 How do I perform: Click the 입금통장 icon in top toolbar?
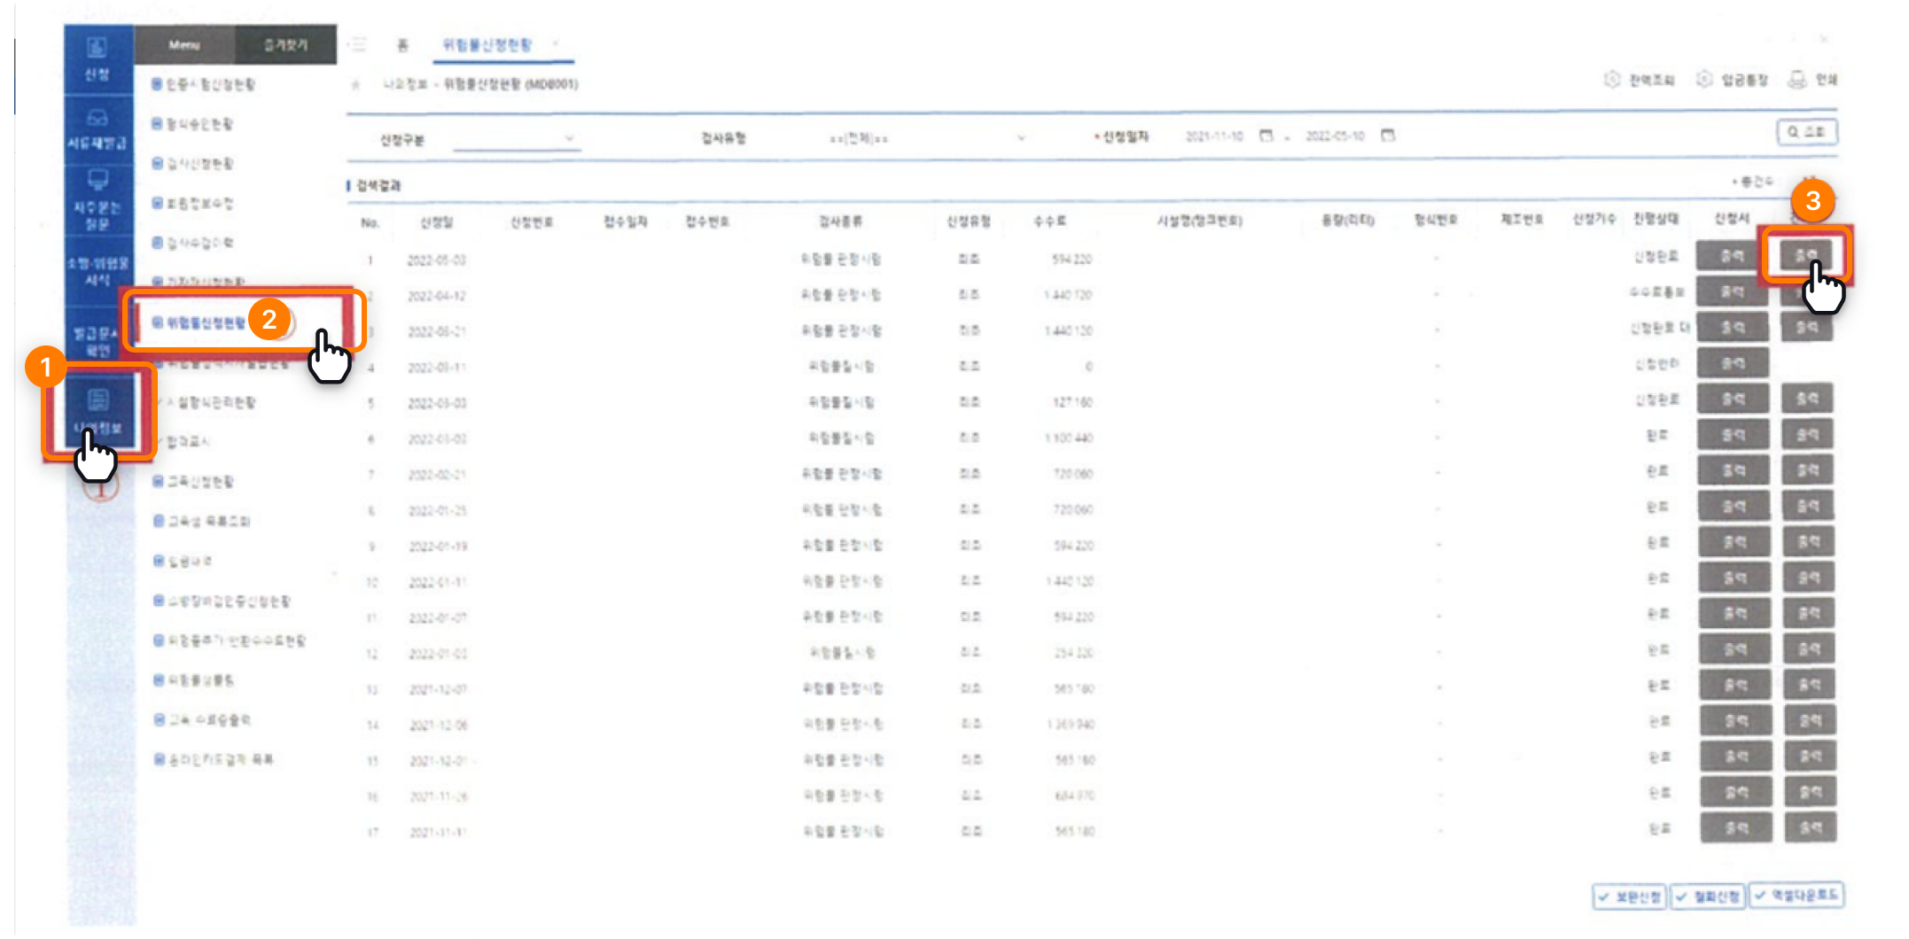click(1704, 80)
